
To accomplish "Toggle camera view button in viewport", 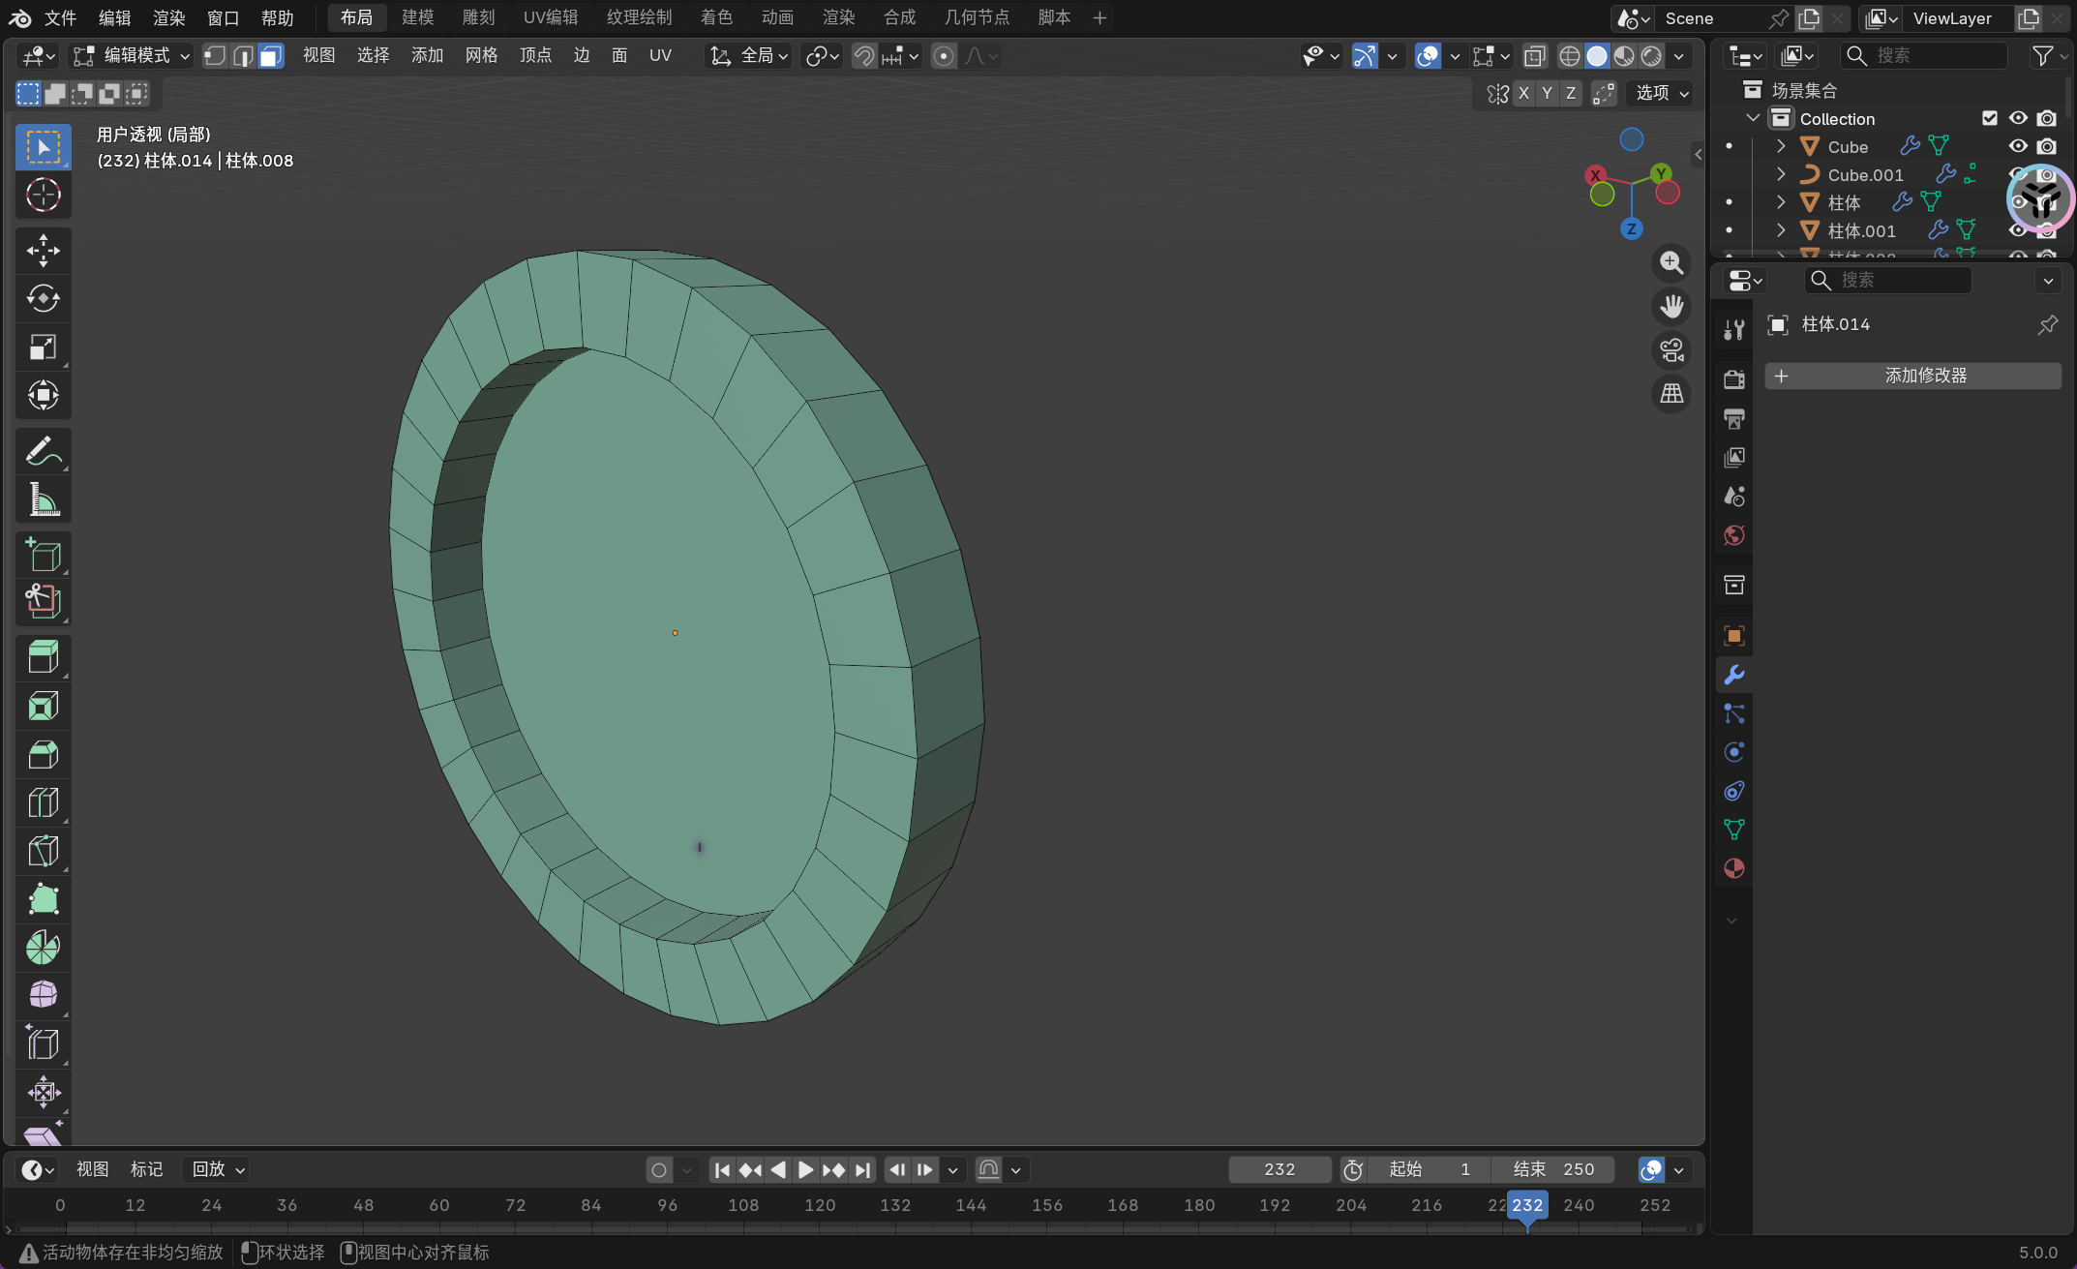I will [x=1671, y=350].
